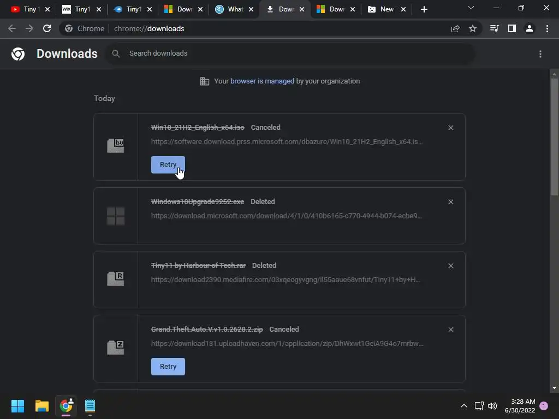This screenshot has width=559, height=419.
Task: Open the media controls icon
Action: click(494, 28)
